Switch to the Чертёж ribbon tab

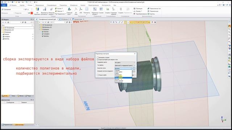(22, 5)
